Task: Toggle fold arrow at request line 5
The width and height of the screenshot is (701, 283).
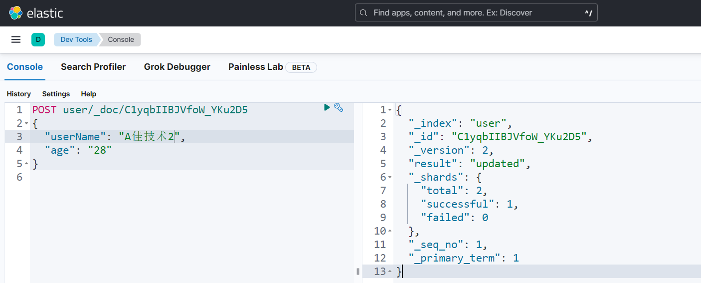Action: [x=26, y=164]
